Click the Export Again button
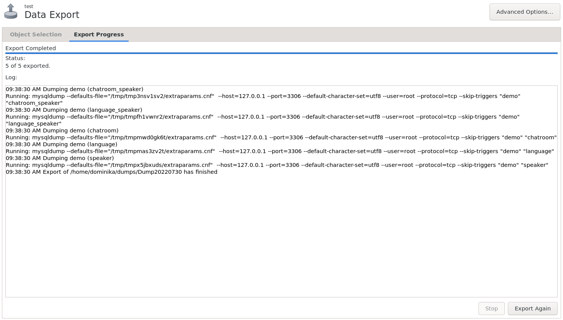Screen dimensions: 563x320 533,309
